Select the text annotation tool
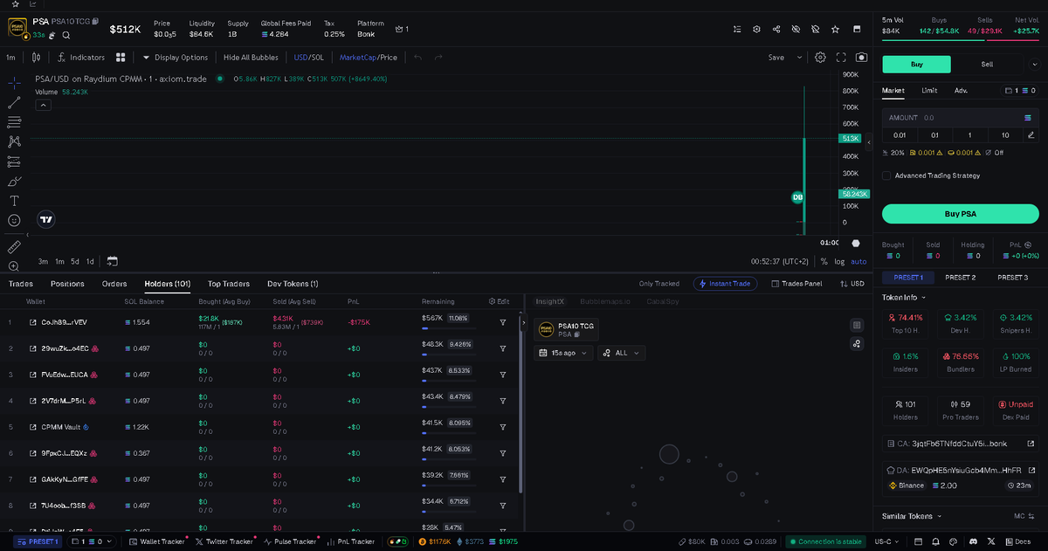The width and height of the screenshot is (1048, 551). tap(14, 201)
